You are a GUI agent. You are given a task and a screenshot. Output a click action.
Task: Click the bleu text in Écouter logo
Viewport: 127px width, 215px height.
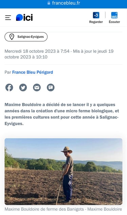114,17
